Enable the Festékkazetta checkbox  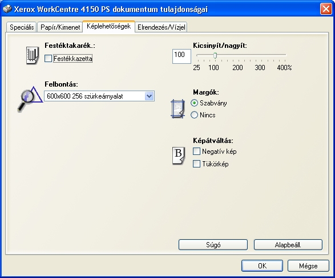click(x=48, y=59)
